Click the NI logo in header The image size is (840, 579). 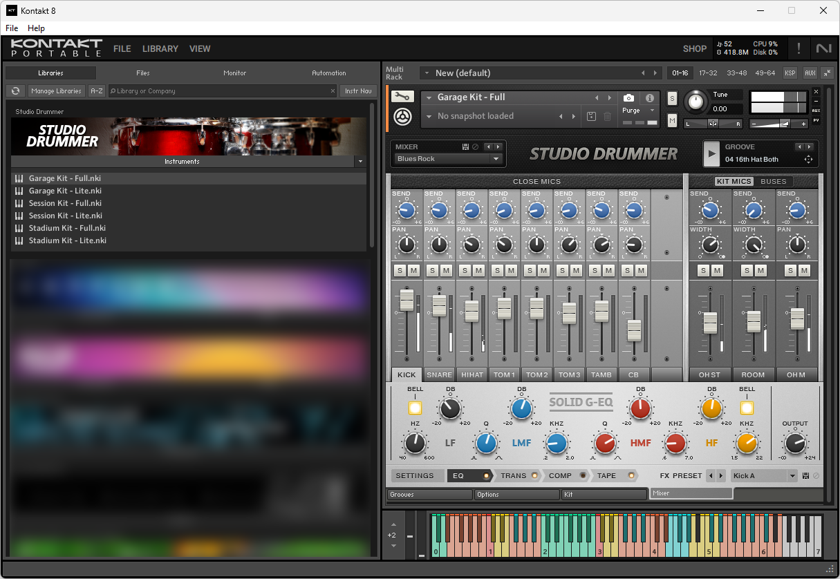823,48
